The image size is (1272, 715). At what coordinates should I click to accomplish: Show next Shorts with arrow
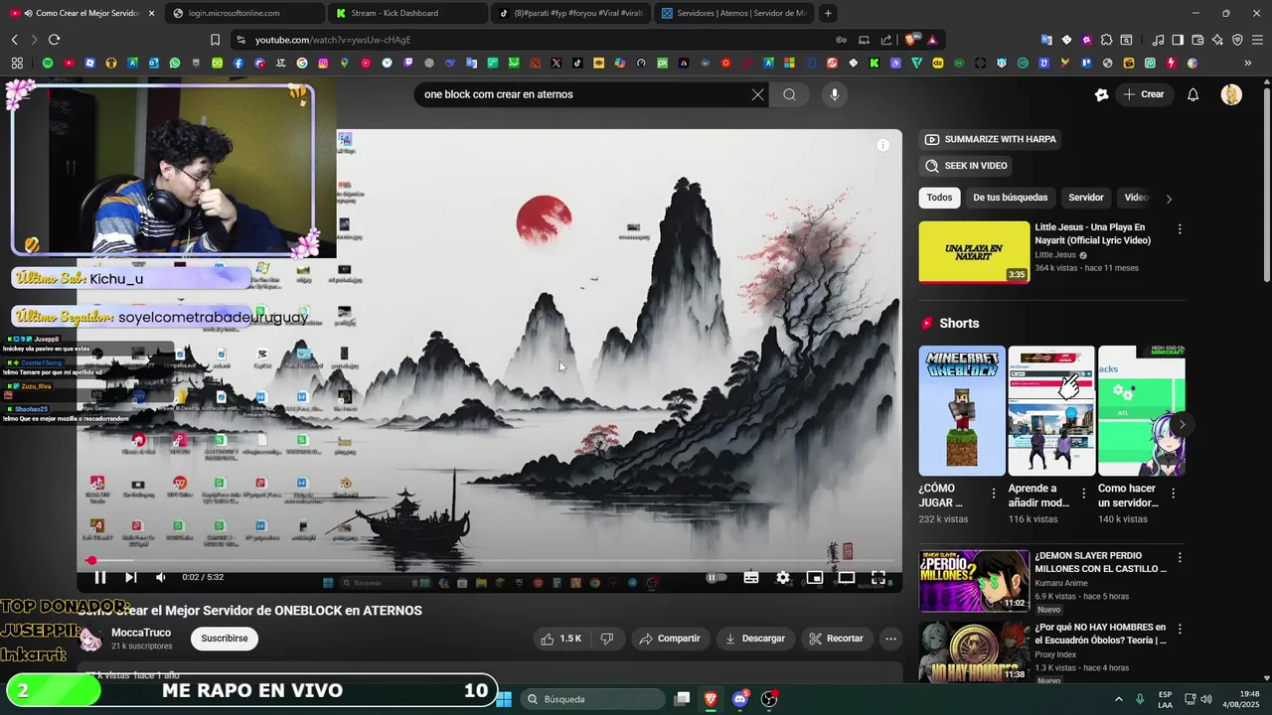[1182, 425]
